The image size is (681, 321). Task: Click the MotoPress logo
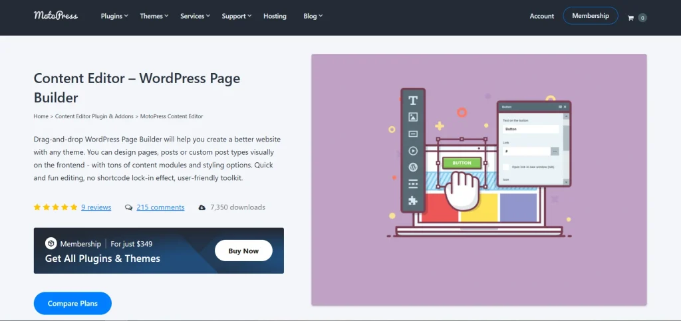56,15
